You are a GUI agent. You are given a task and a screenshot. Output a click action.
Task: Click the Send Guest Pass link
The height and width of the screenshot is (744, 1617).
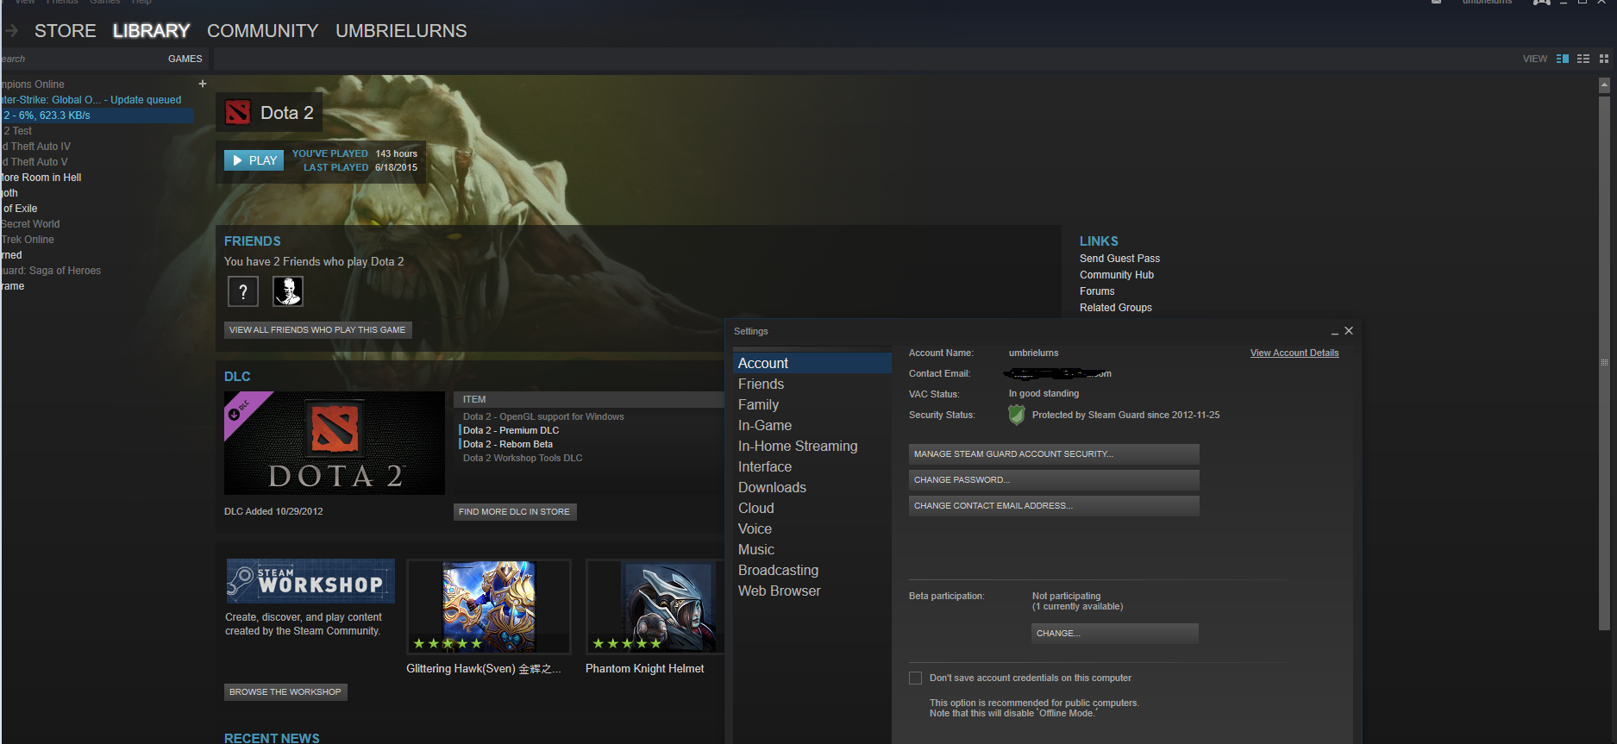[1119, 259]
